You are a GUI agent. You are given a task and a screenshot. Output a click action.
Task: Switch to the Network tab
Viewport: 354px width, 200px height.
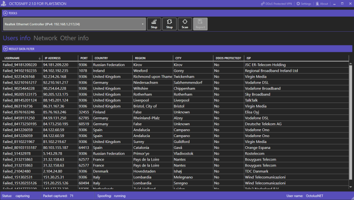(x=45, y=38)
